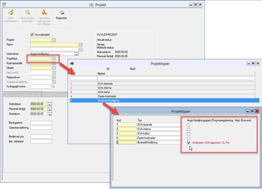Check försäljningsgrad box for Fasta kostnader
This screenshot has width=262, height=189.
point(188,138)
